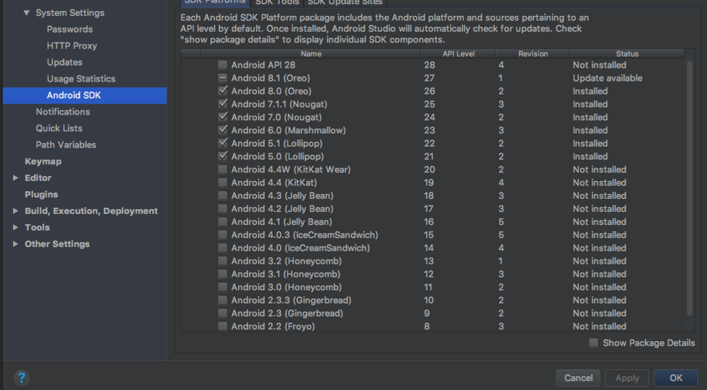Open Keymap settings page

(x=43, y=162)
